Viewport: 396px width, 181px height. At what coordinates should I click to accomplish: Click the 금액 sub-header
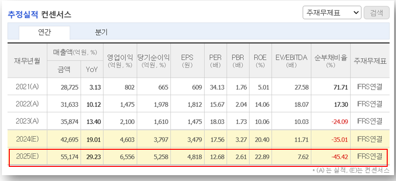click(x=64, y=69)
